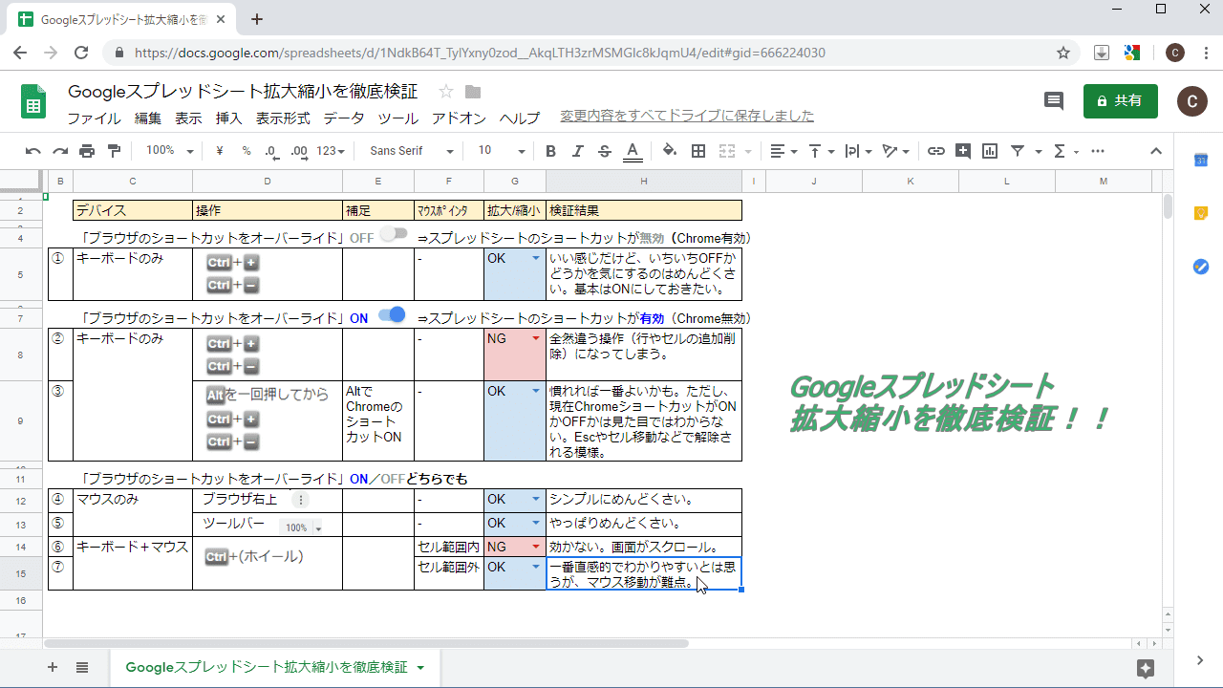Open the NG dropdown in row 8
Screen dimensions: 1223x688
pos(535,338)
